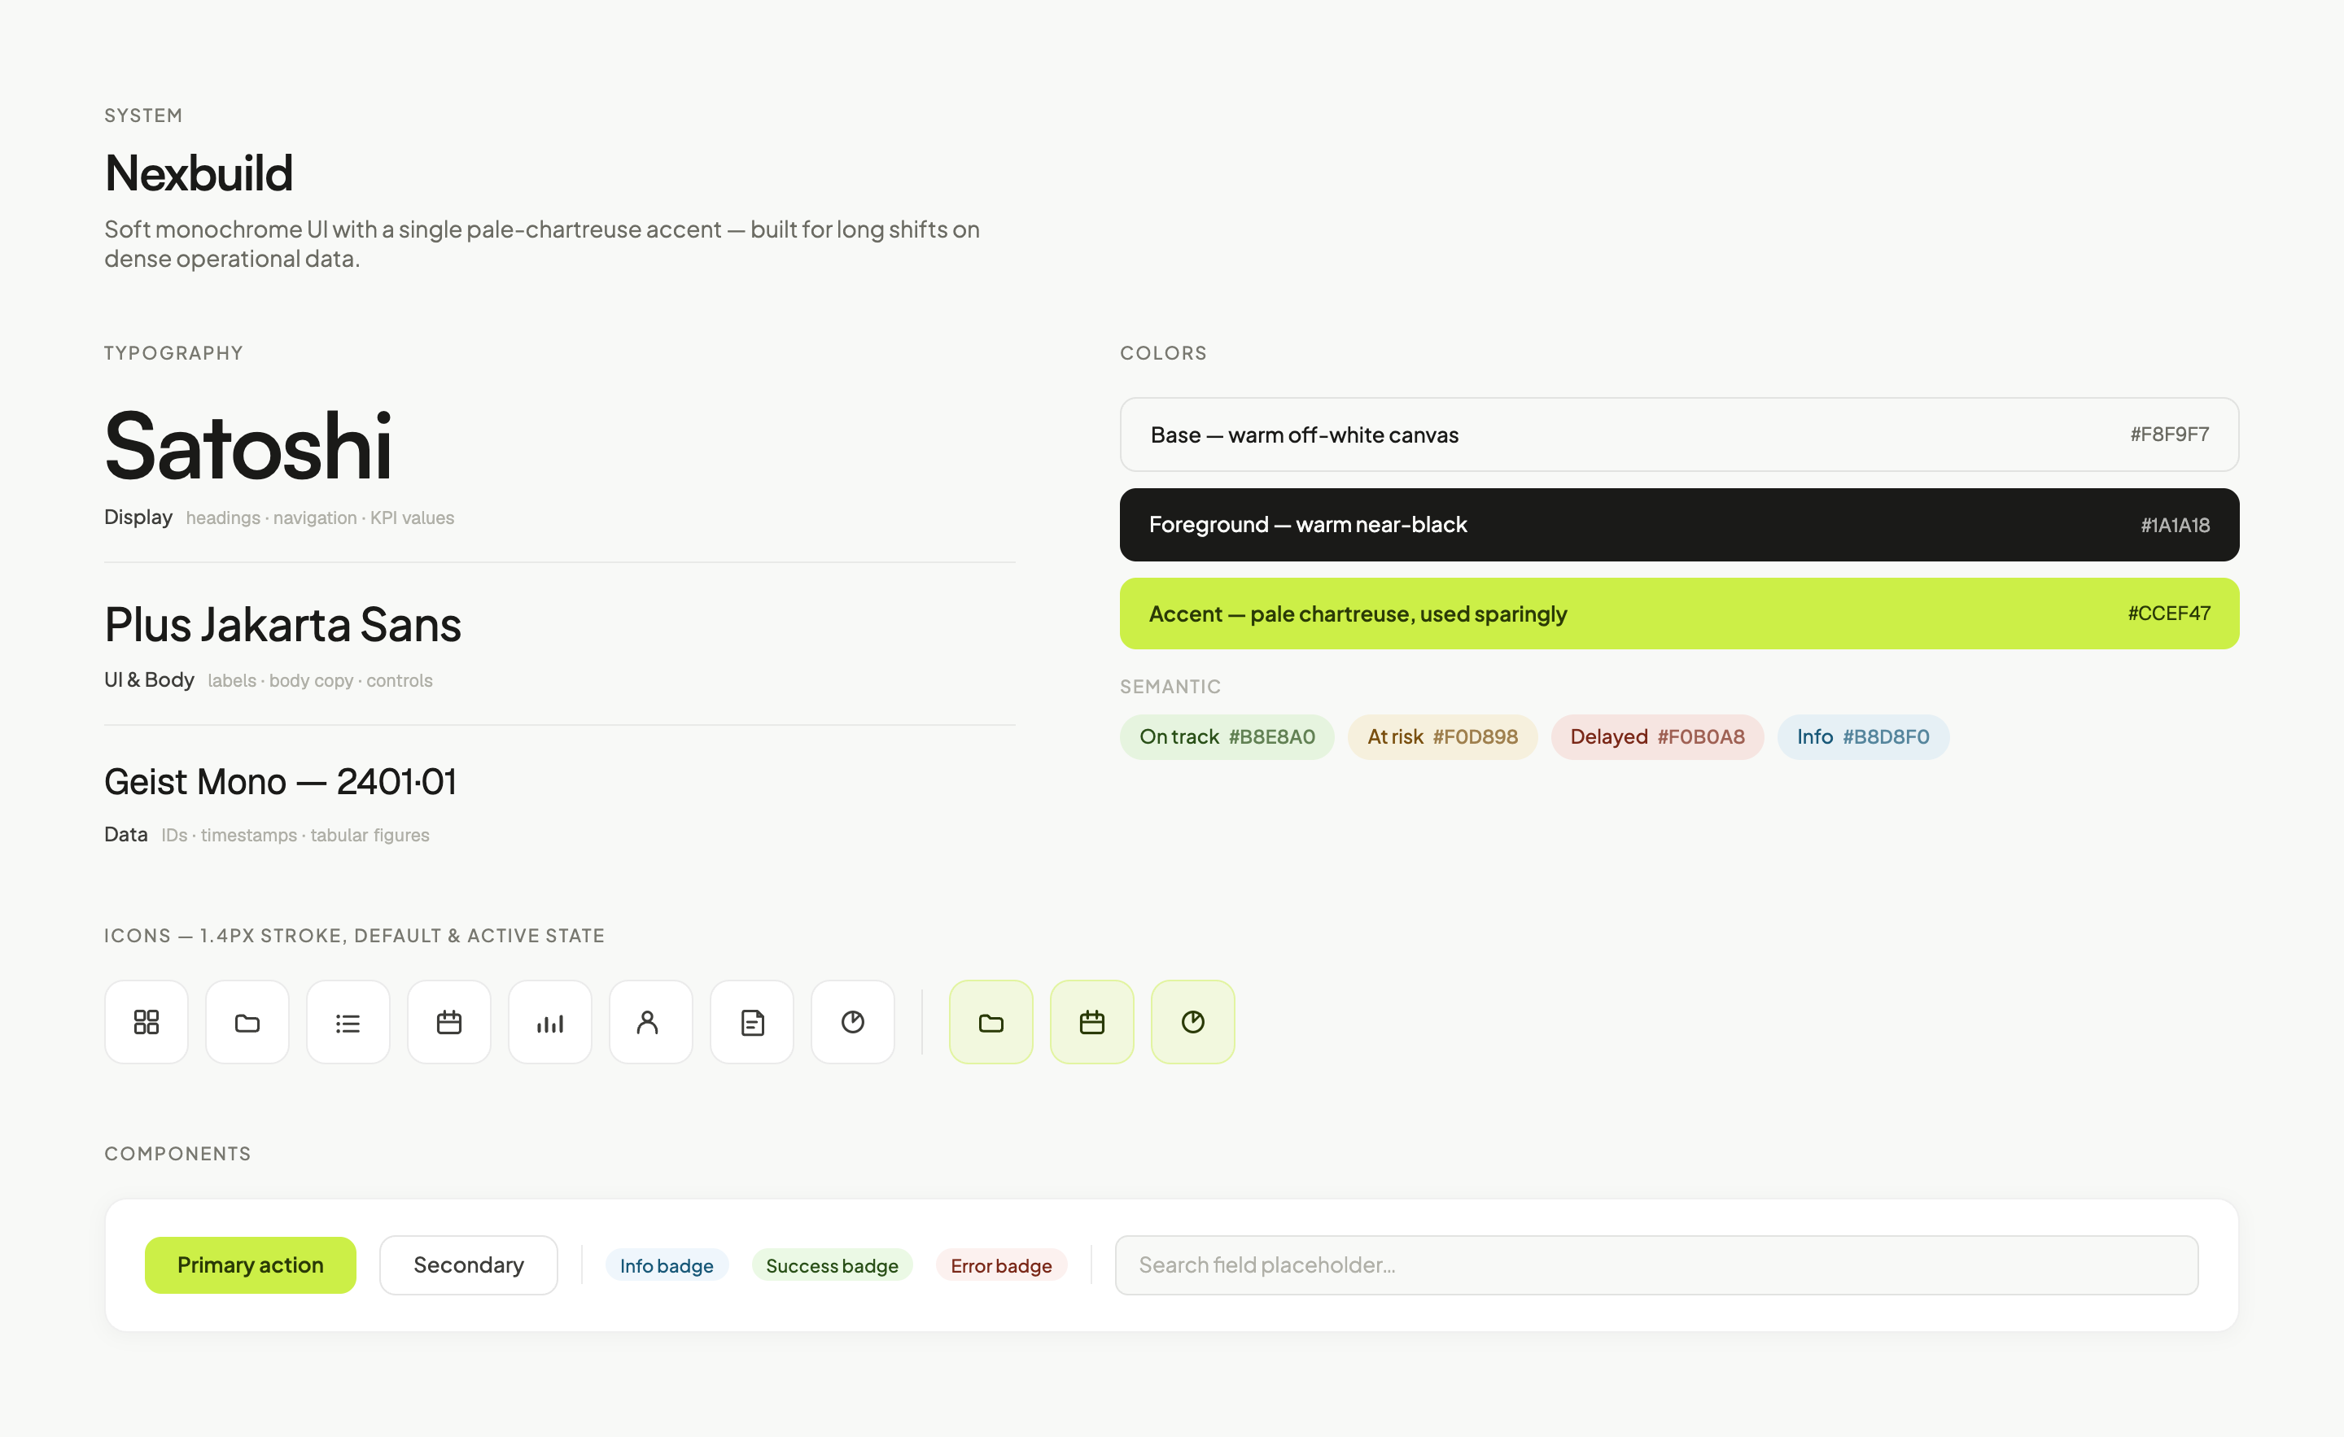Viewport: 2344px width, 1437px height.
Task: Select the Base warm off-white swatch
Action: tap(1679, 435)
